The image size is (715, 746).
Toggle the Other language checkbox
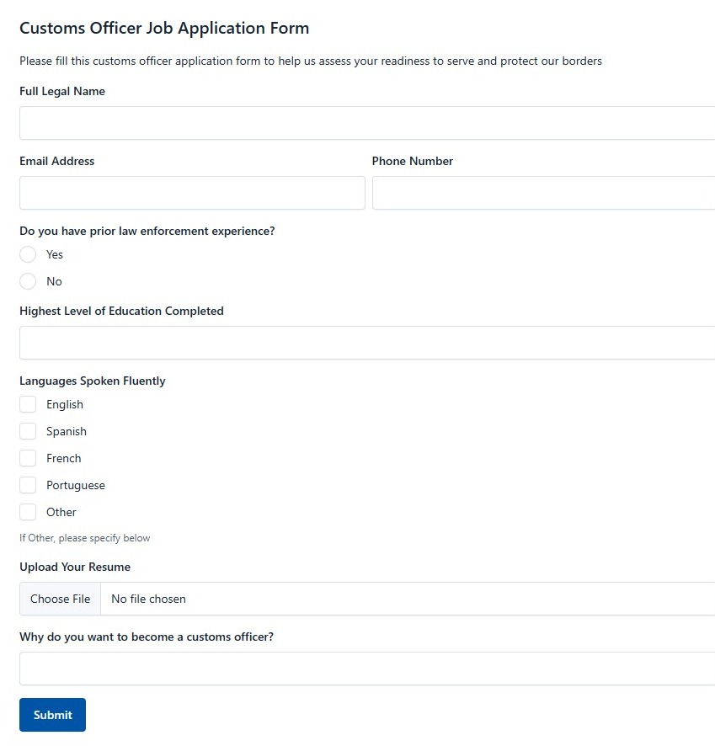pyautogui.click(x=28, y=513)
